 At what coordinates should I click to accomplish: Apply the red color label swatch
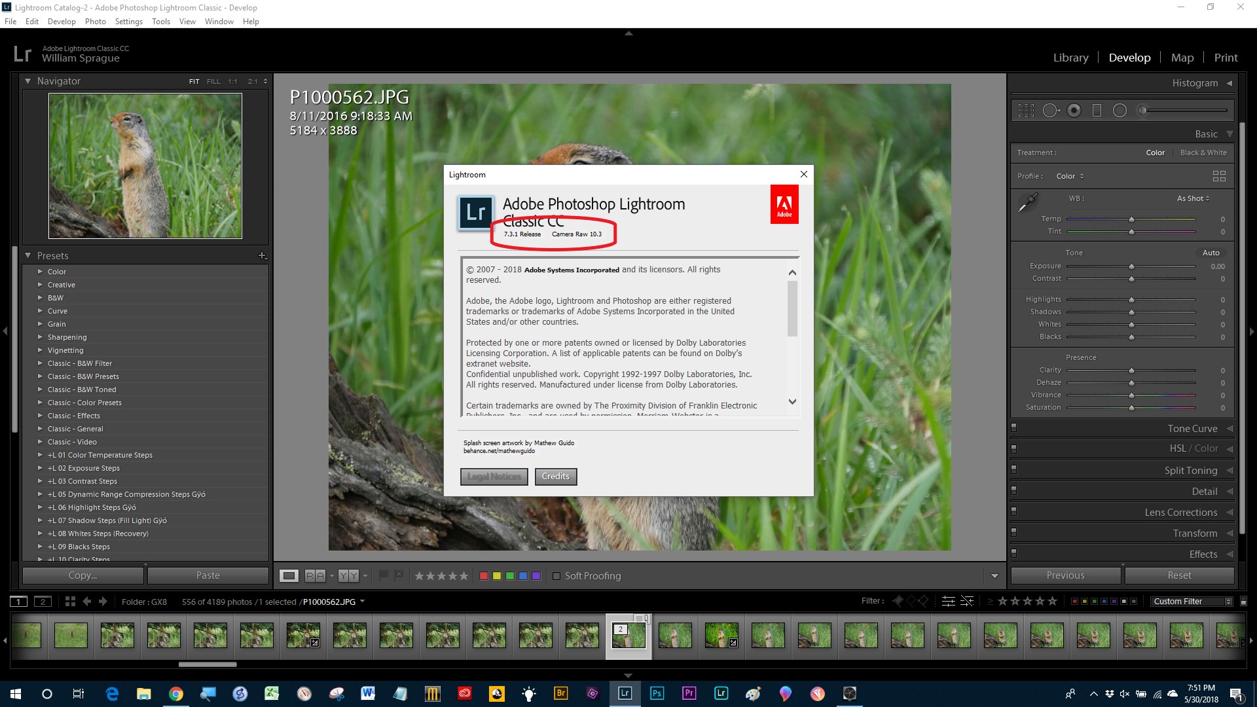[x=484, y=576]
